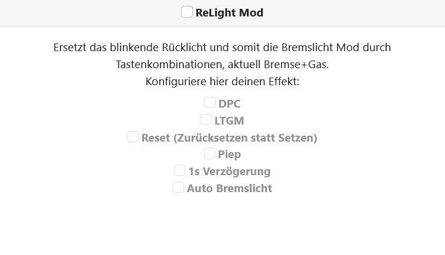Check the Reset (Zurücksetzen statt Setzen) box
445x255 pixels.
coord(132,137)
